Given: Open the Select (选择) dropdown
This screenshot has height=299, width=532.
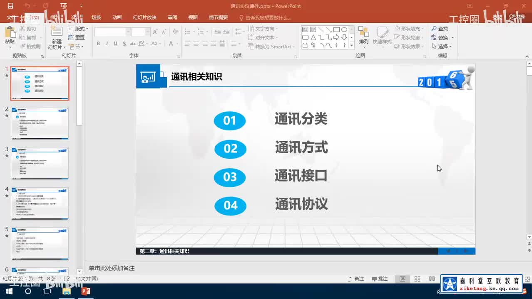Looking at the screenshot, I should coord(442,47).
